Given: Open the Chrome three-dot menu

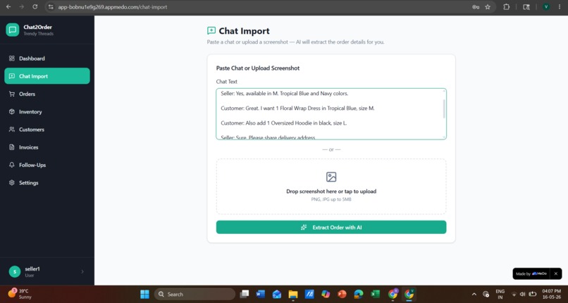Looking at the screenshot, I should (560, 7).
